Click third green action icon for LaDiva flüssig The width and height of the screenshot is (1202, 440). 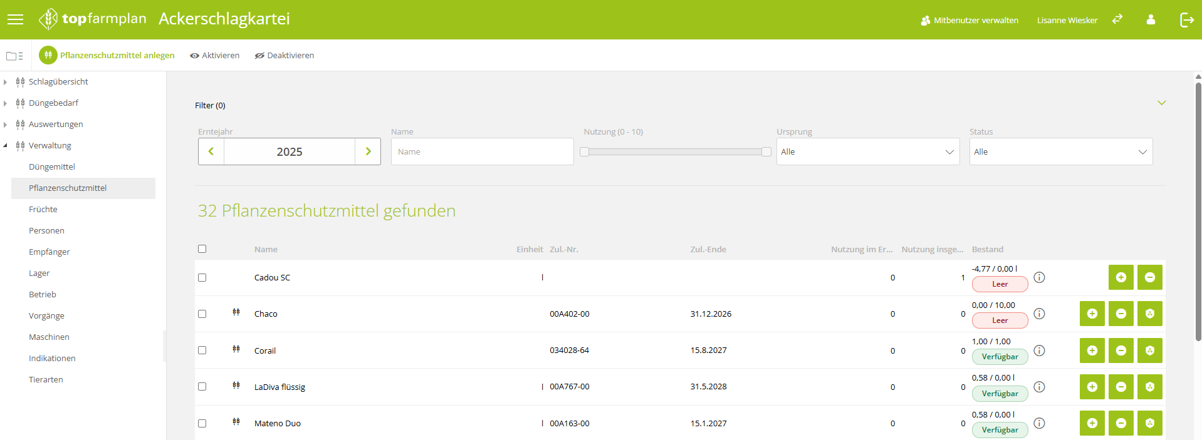pos(1150,387)
